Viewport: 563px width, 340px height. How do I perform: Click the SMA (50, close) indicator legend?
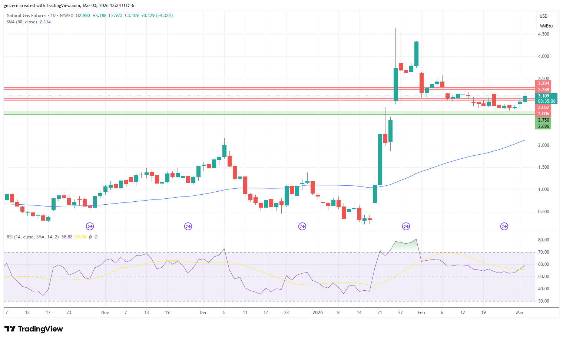tap(21, 22)
